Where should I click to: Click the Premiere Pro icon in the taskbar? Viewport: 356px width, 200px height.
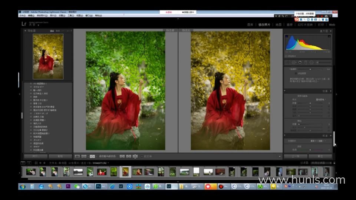click(x=68, y=186)
